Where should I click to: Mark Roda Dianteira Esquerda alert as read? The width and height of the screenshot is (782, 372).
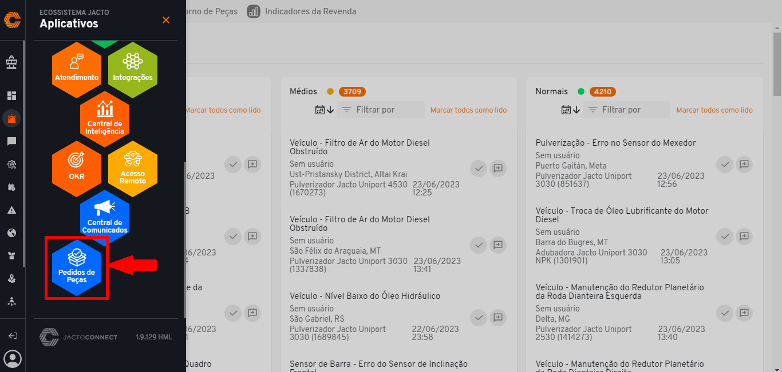click(725, 313)
